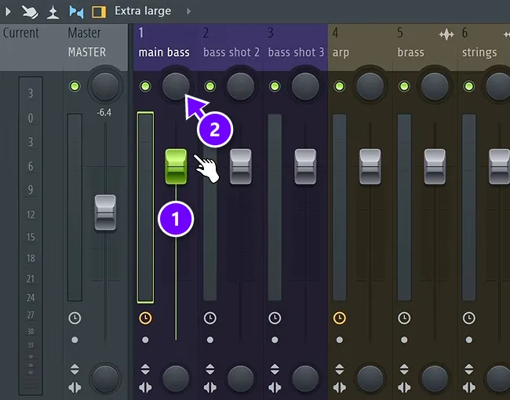The height and width of the screenshot is (400, 510).
Task: Click arp stereo separation knob
Action: (x=370, y=379)
